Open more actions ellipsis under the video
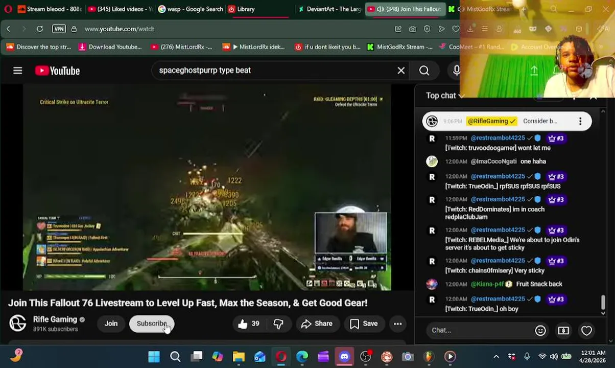615x368 pixels. point(397,324)
